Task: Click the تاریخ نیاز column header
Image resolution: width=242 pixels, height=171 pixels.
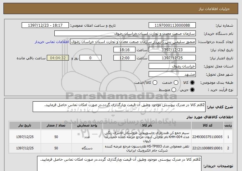Action: [x=25, y=125]
